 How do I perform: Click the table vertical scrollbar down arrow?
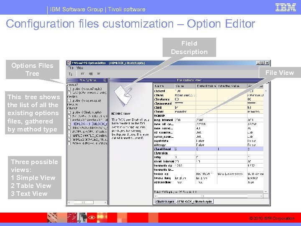click(x=266, y=192)
